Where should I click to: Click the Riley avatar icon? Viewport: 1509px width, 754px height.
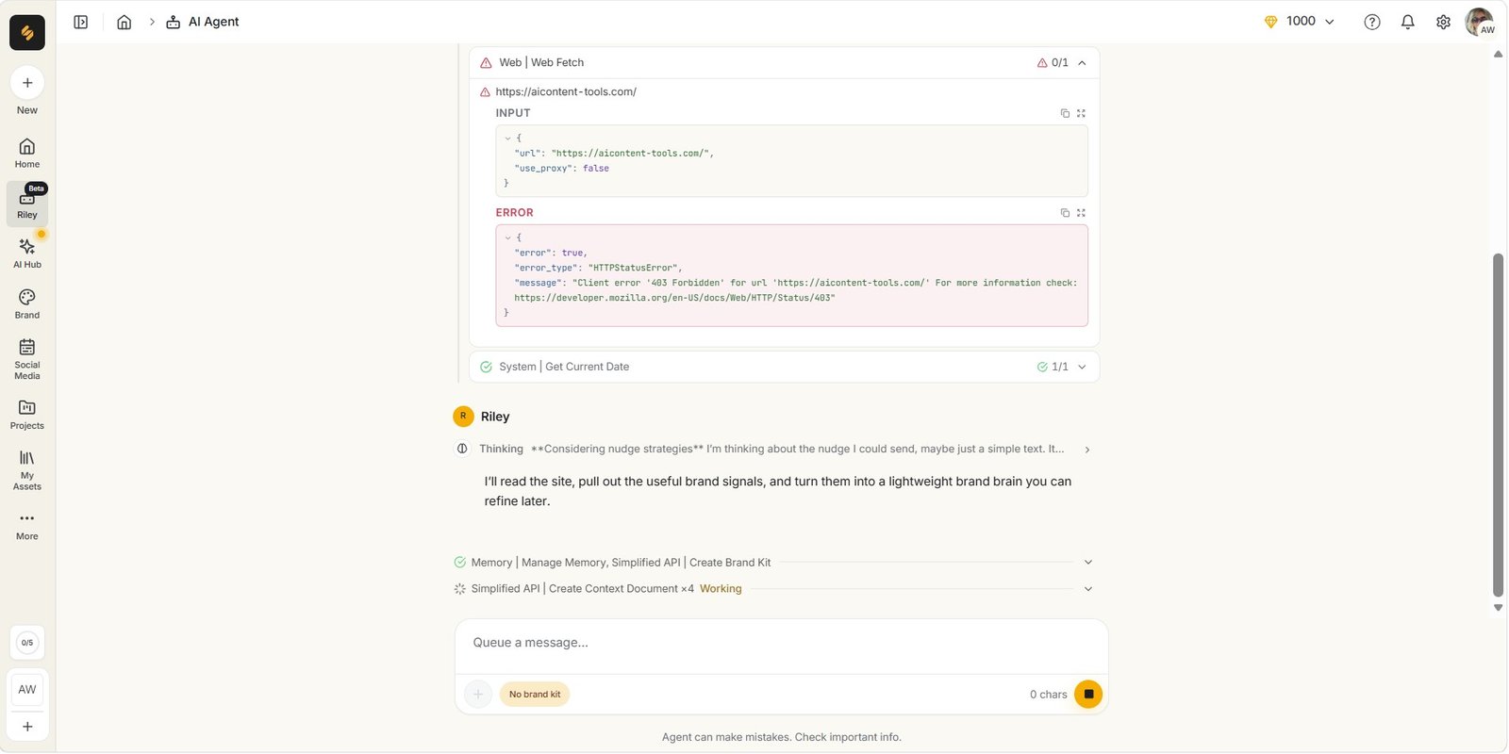(x=463, y=417)
